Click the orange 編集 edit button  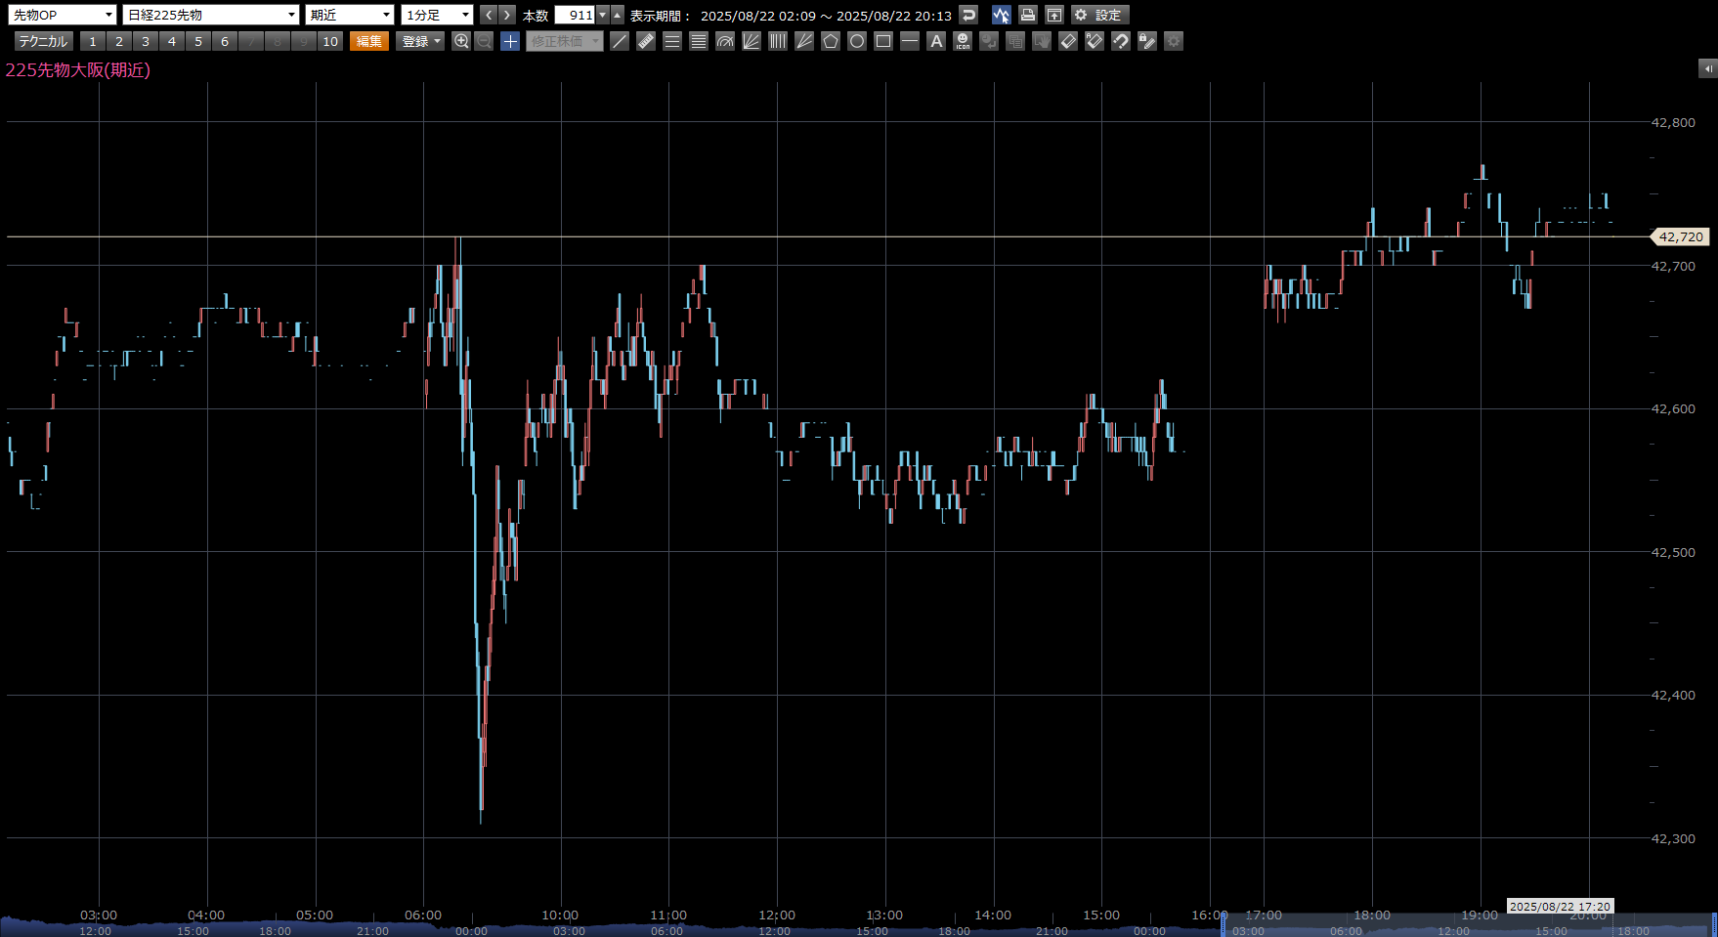(x=369, y=41)
